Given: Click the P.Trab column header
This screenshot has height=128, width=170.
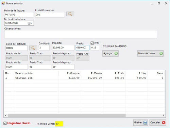Looking at the screenshot, I should [x=114, y=73].
